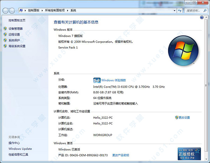Open the Windows 体验指数 link
The width and height of the screenshot is (210, 163).
114,80
